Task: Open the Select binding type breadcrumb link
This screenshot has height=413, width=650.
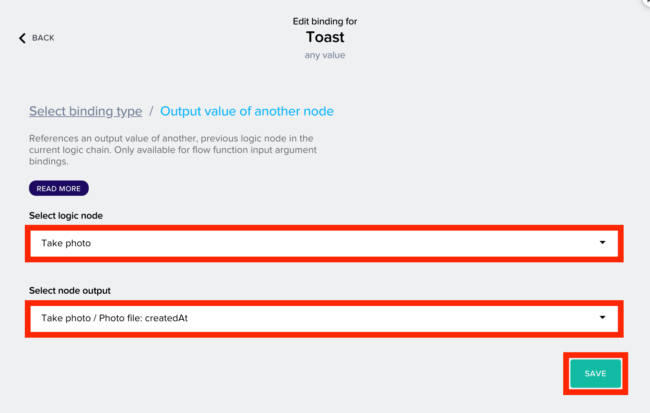Action: click(86, 111)
